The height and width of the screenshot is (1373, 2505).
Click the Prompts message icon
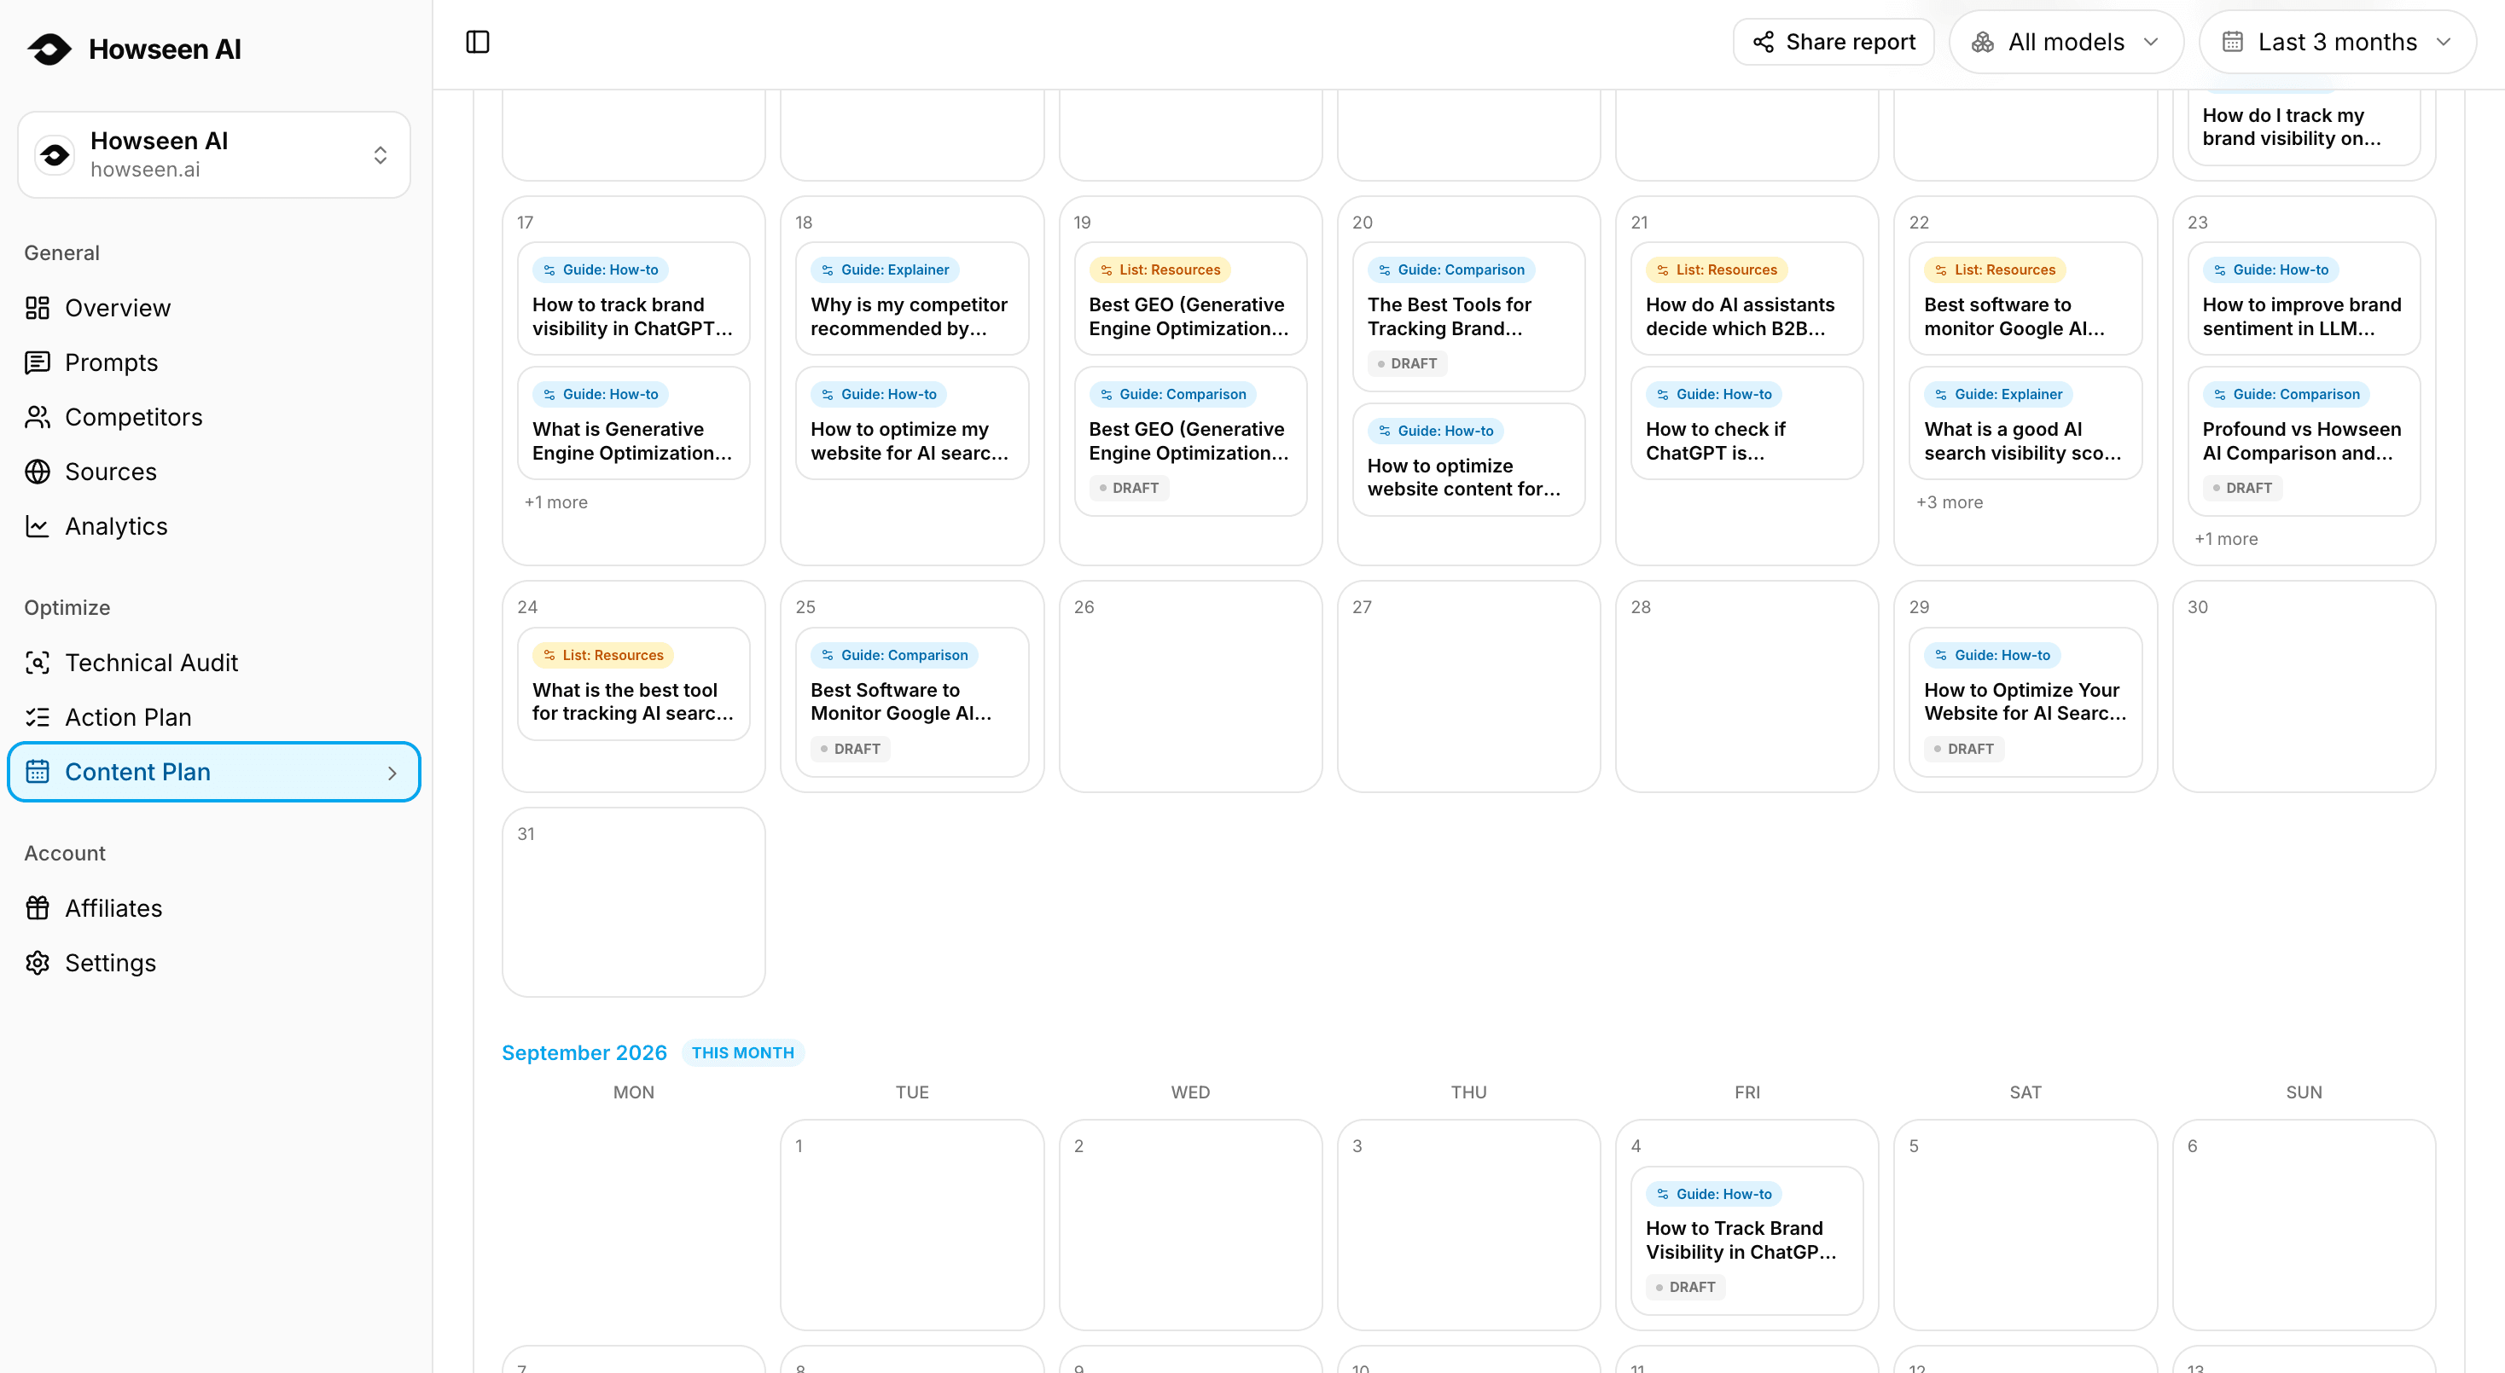(37, 362)
